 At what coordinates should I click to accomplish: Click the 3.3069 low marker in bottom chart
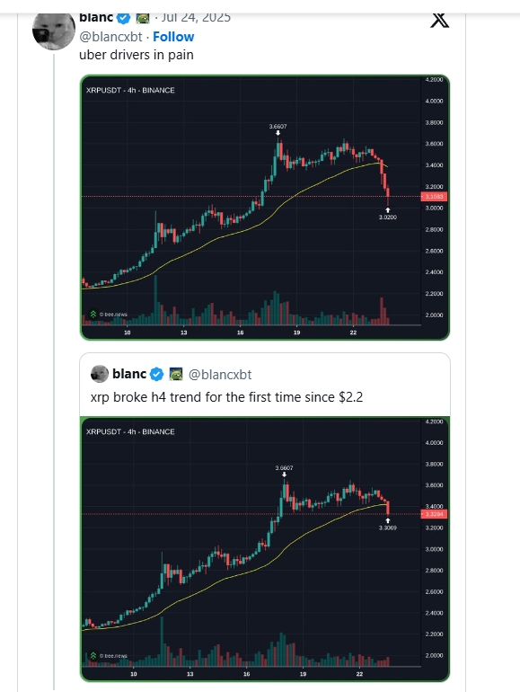pyautogui.click(x=388, y=528)
